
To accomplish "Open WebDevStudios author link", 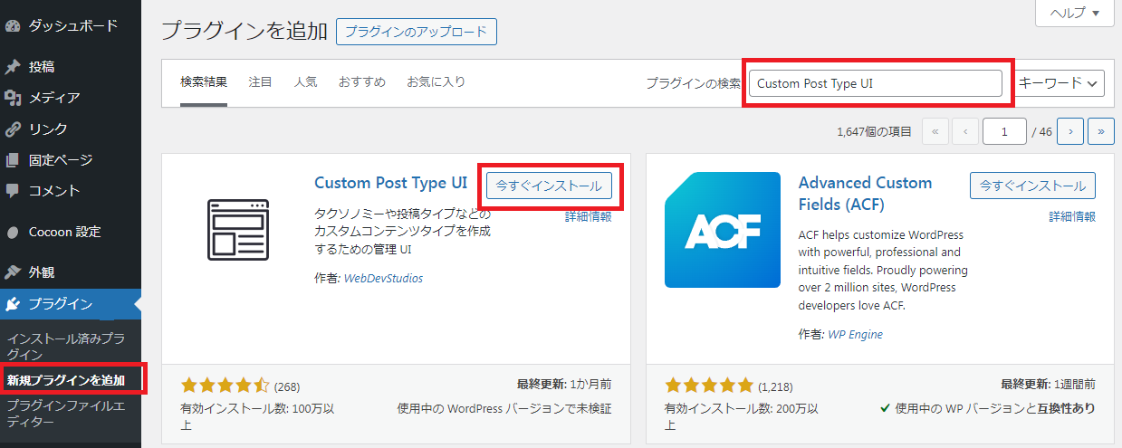I will [383, 278].
